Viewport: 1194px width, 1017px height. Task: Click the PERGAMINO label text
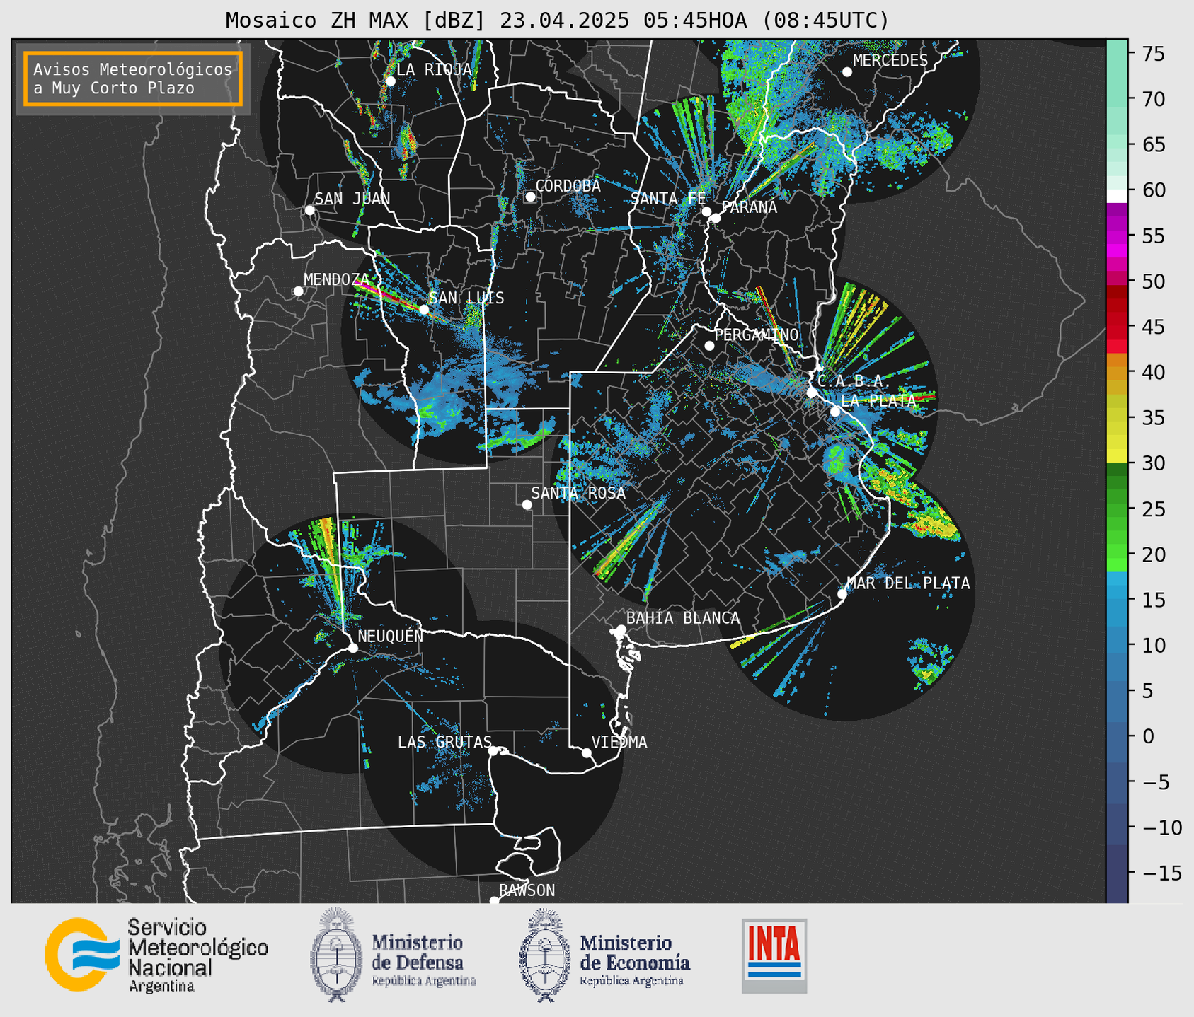(757, 335)
